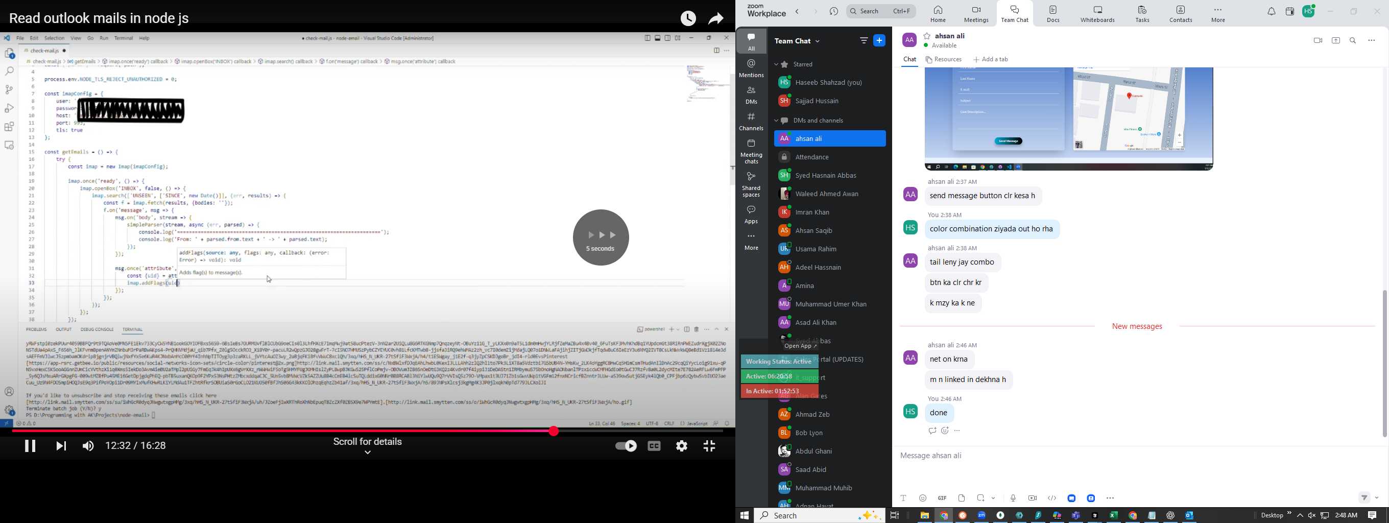Viewport: 1389px width, 523px height.
Task: Start a video call with ahsan ali
Action: click(1318, 40)
